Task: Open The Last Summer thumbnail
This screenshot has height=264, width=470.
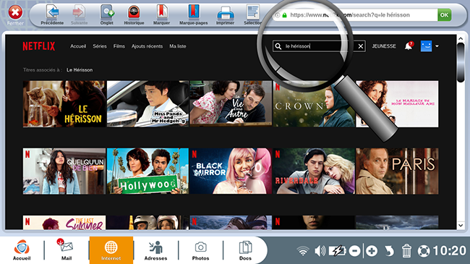Action: click(64, 223)
